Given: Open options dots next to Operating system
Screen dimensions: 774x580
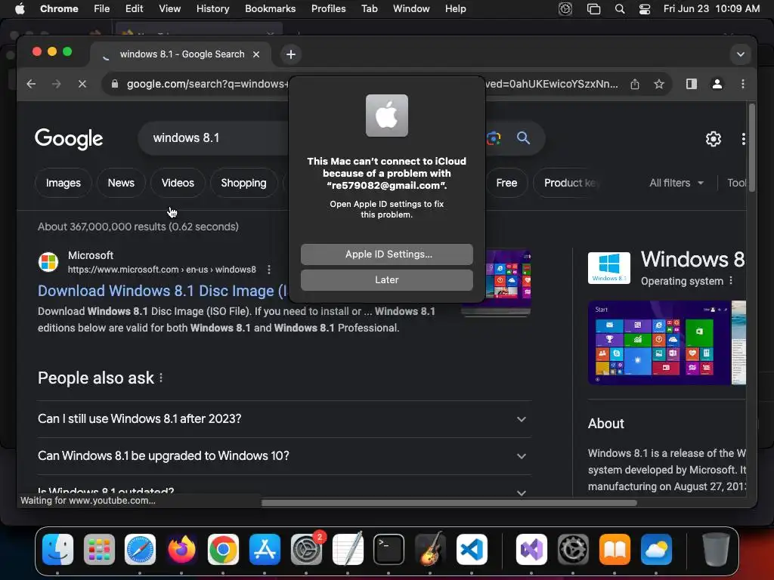Looking at the screenshot, I should 731,281.
